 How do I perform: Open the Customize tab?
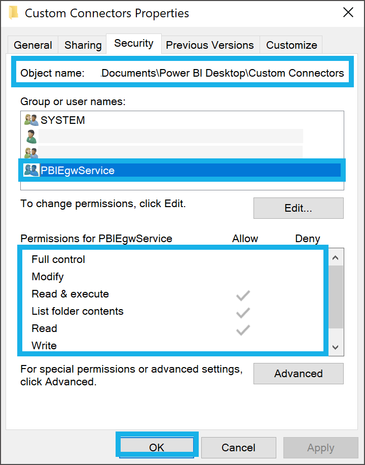pyautogui.click(x=291, y=45)
